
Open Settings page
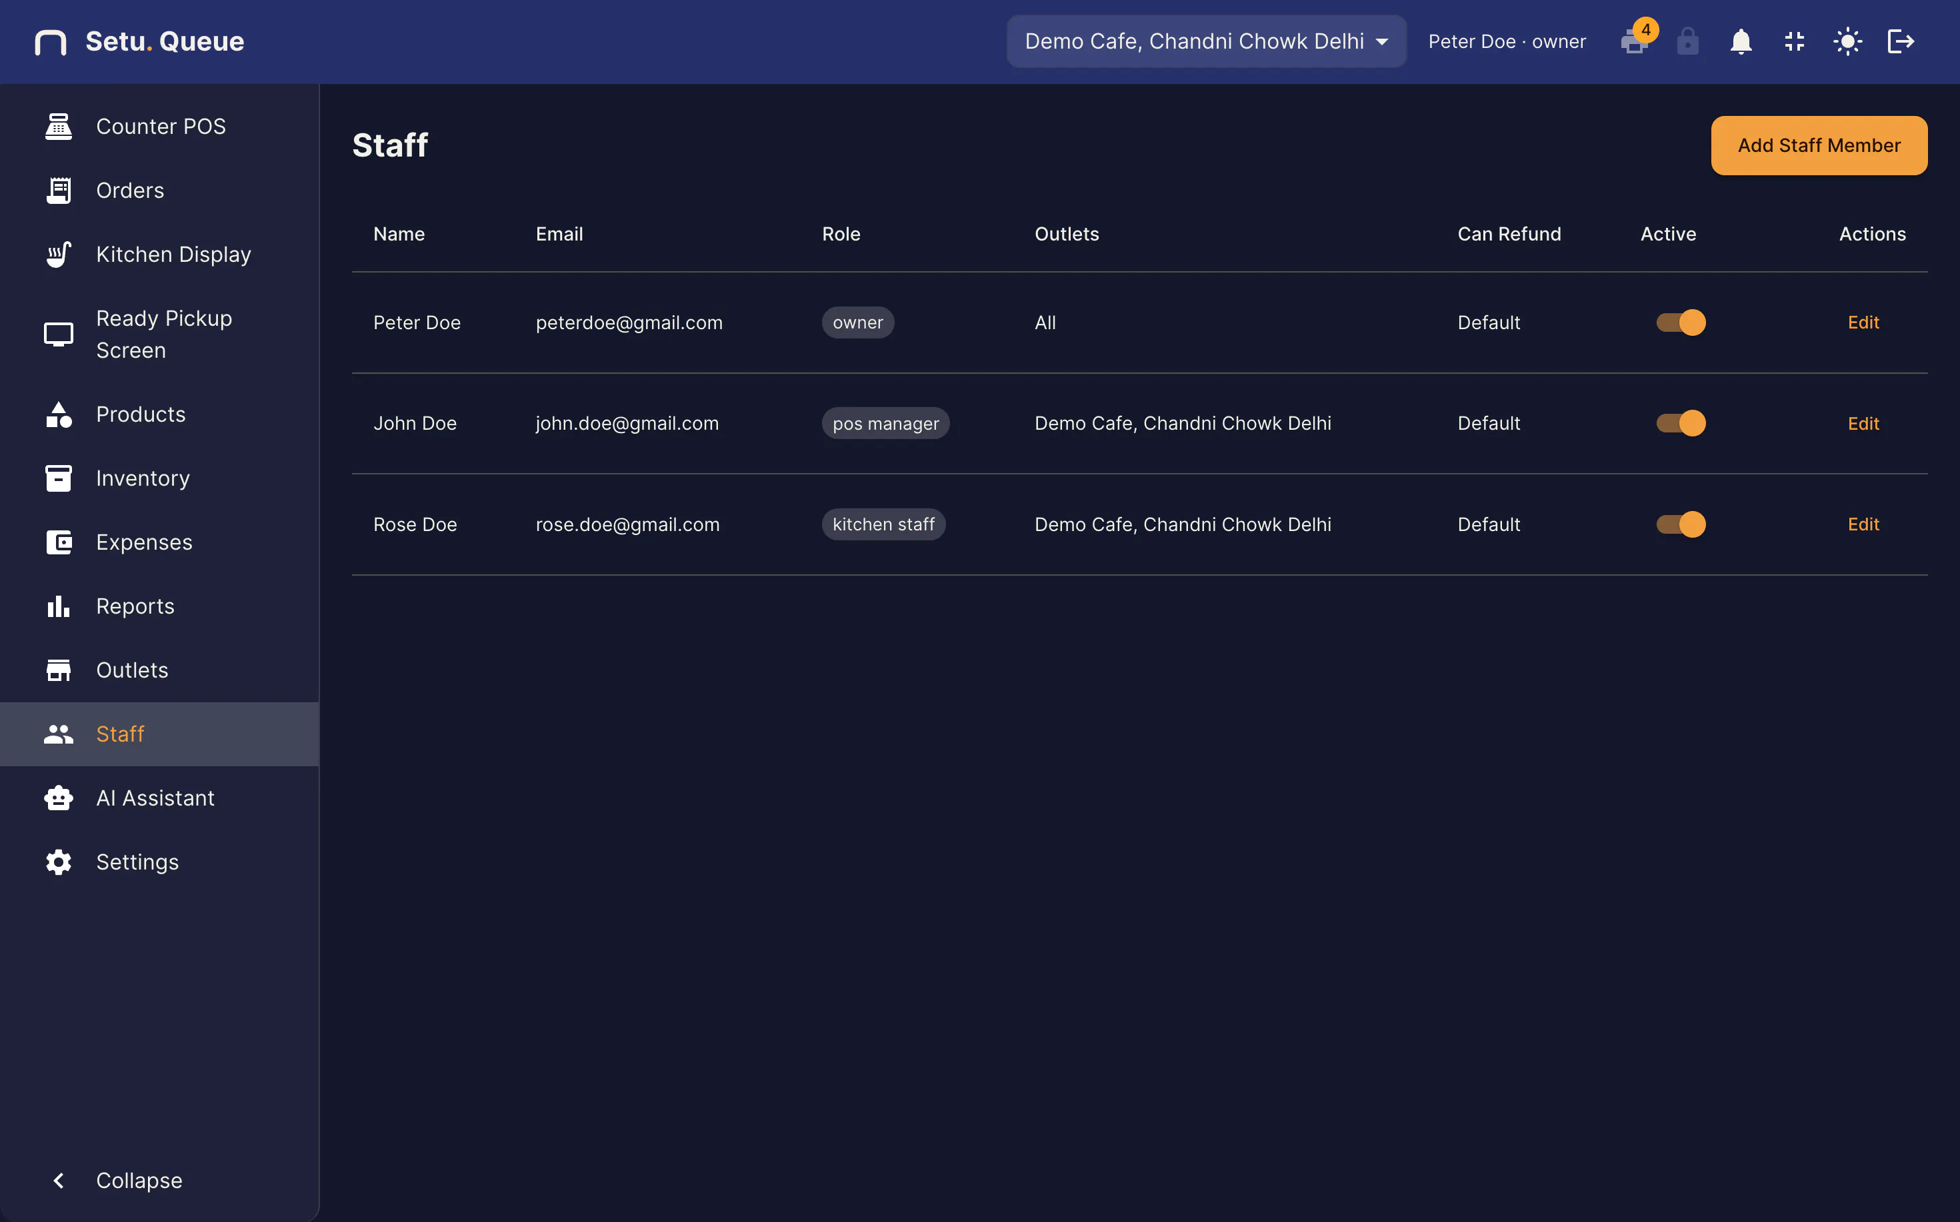tap(159, 862)
